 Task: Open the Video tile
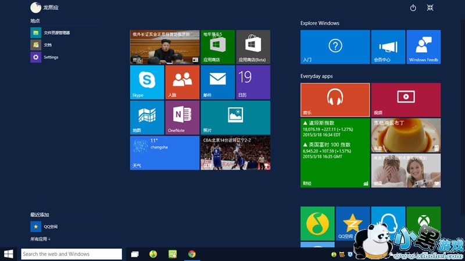[x=406, y=100]
